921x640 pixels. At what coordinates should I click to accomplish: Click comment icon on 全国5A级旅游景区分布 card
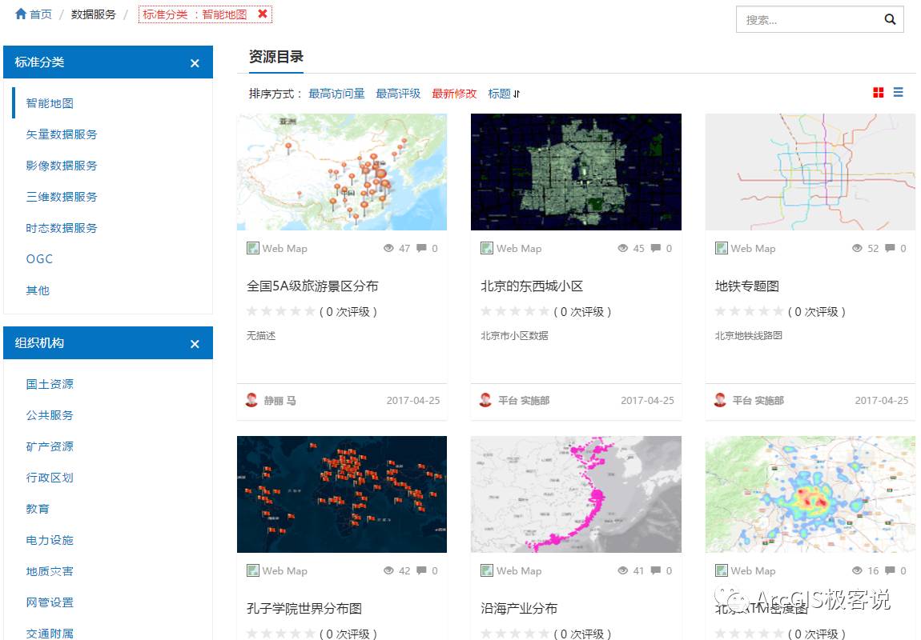[x=421, y=248]
